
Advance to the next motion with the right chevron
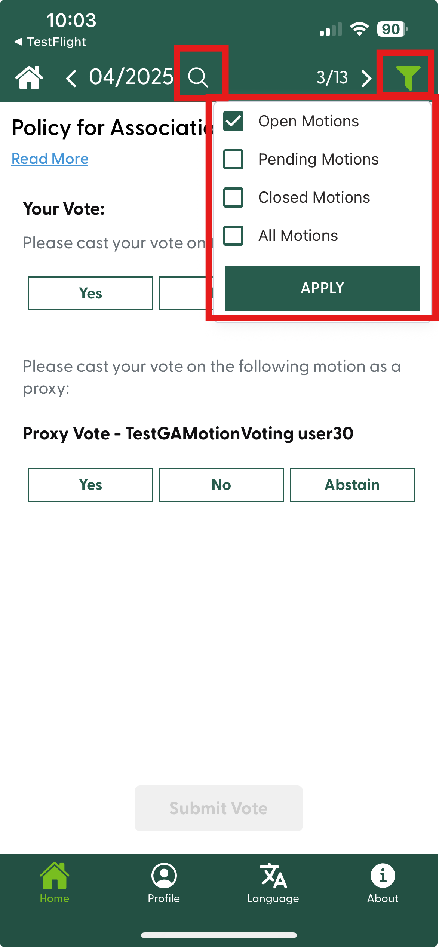coord(366,78)
